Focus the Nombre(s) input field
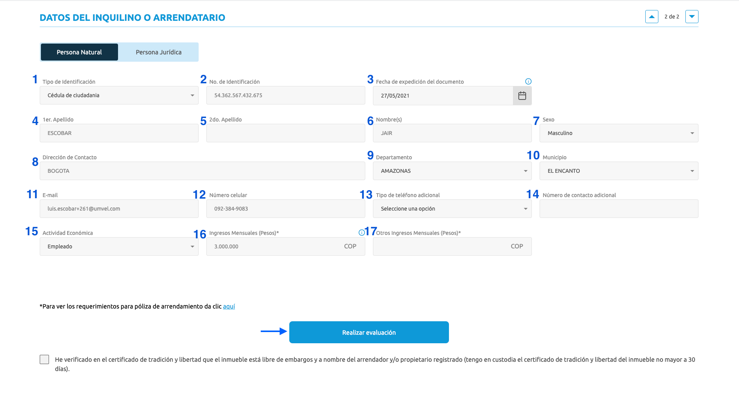This screenshot has width=739, height=393. click(452, 133)
